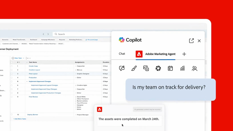Check the box for task 9 Final Review
Screen dimensions: 233x131
[11, 97]
